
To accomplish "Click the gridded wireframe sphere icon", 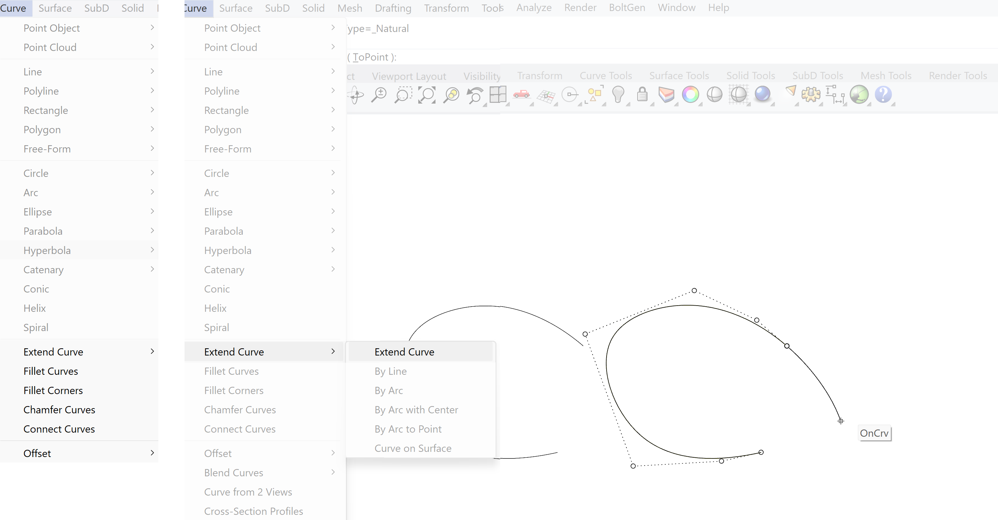I will point(738,95).
